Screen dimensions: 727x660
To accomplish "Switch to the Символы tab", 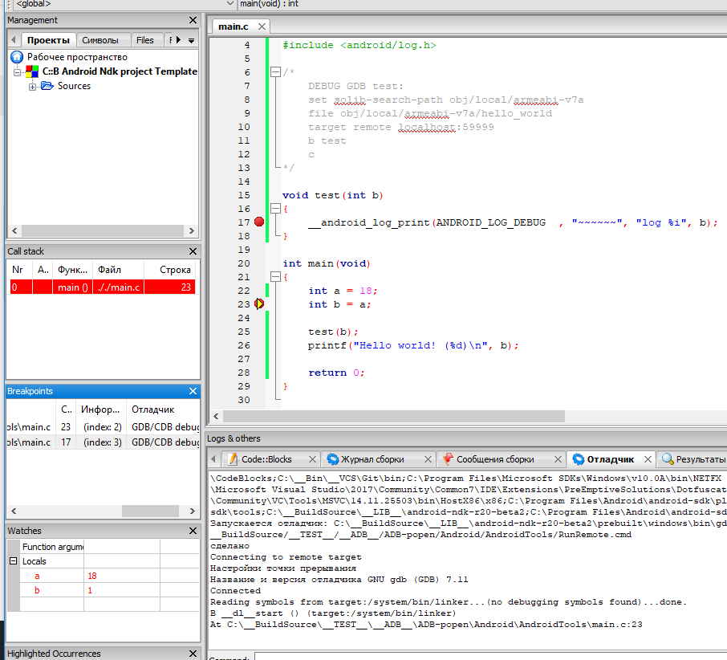I will (x=100, y=39).
